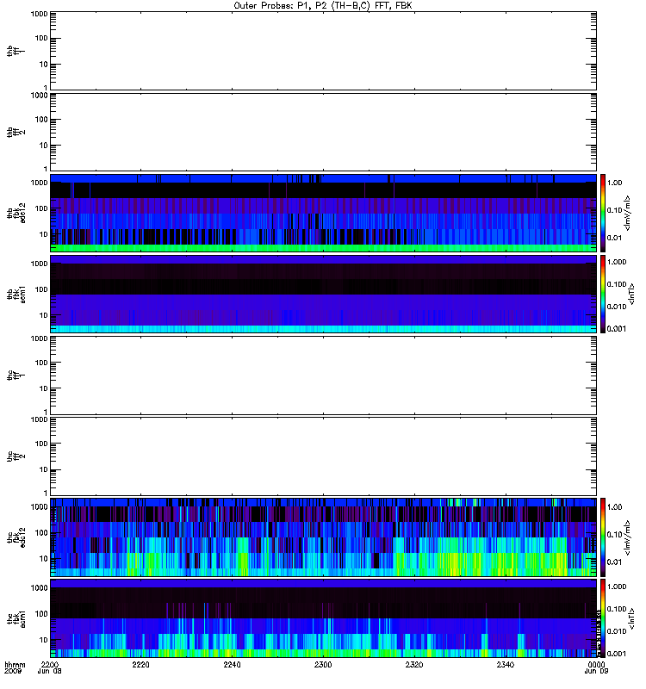Click the thb fbk edc12 color bar

603,213
